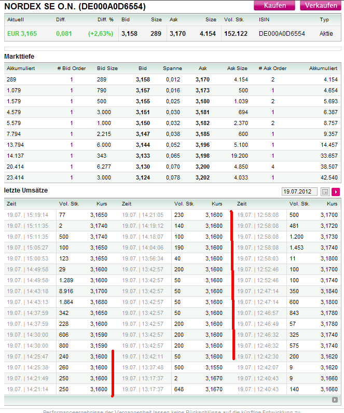Select the ask size 19.200 cell
Viewport: 344px width, 413px height.
(239, 156)
